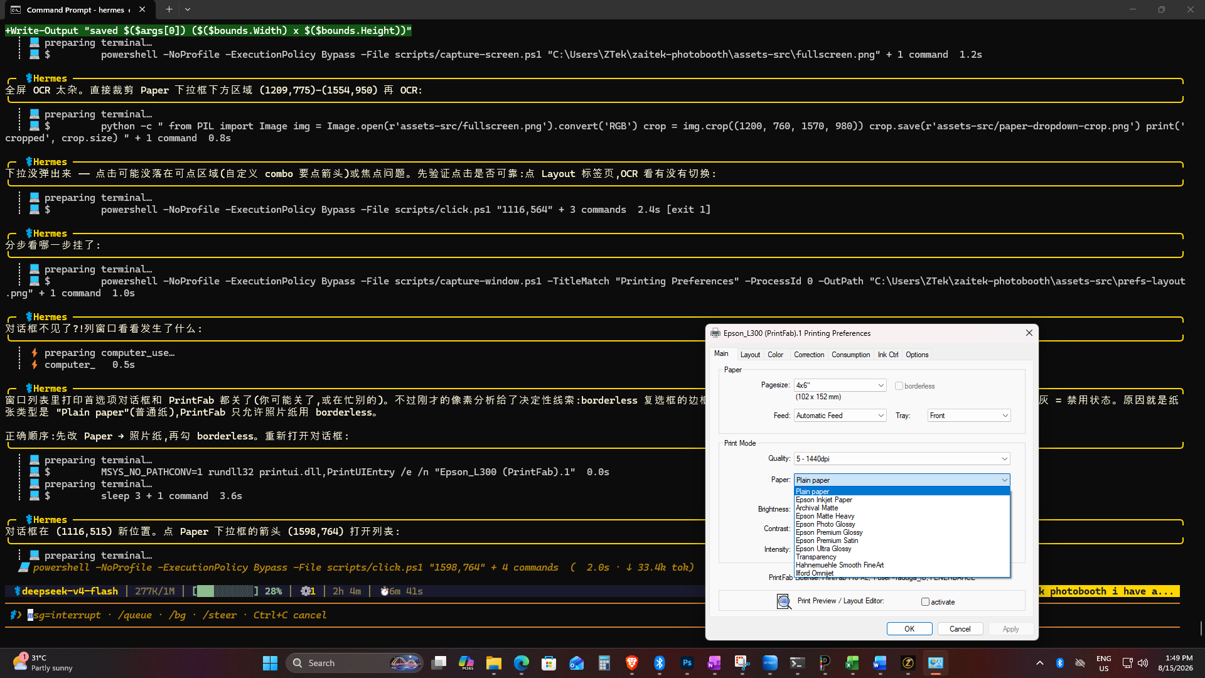Switch to the Options tab

(917, 355)
